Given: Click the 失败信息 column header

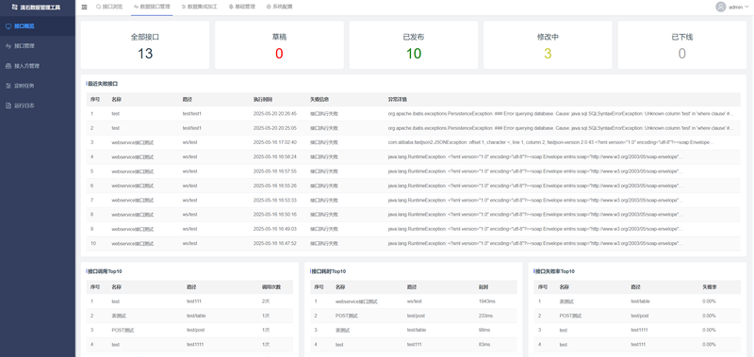Looking at the screenshot, I should pyautogui.click(x=320, y=100).
